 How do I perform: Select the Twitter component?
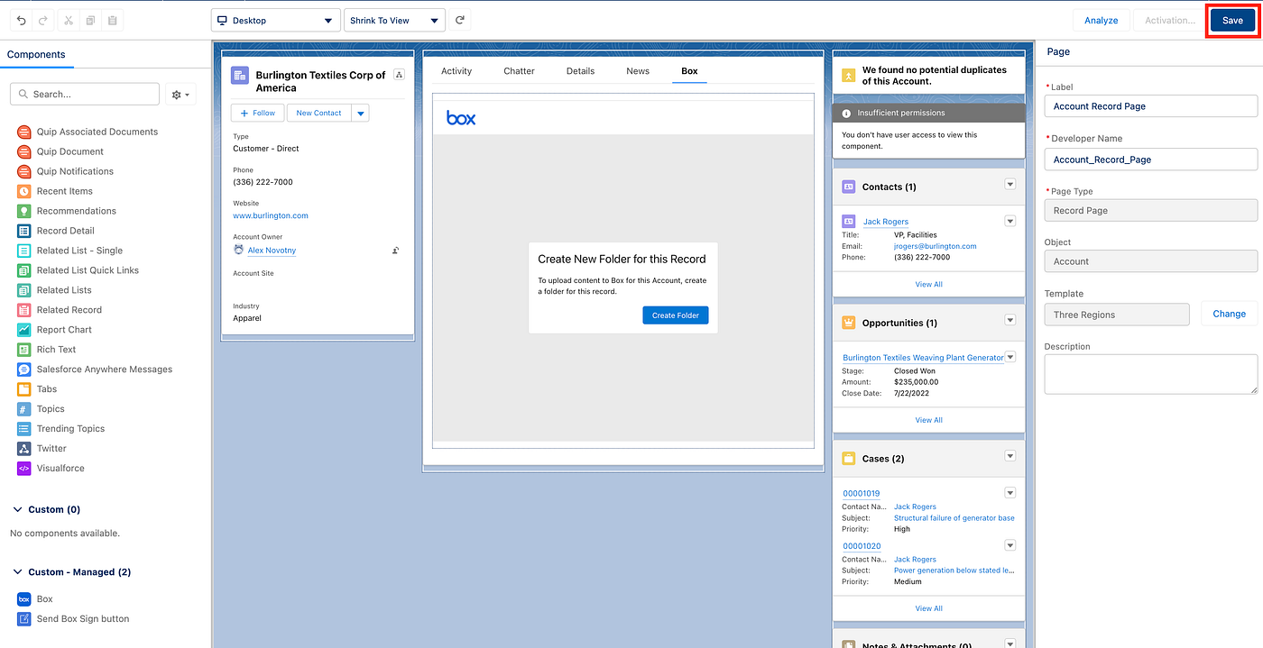pos(41,449)
